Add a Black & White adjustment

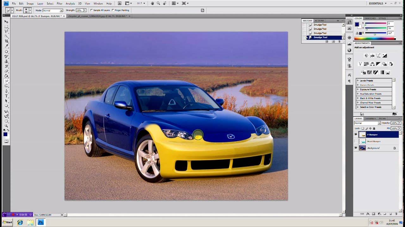pyautogui.click(x=378, y=64)
